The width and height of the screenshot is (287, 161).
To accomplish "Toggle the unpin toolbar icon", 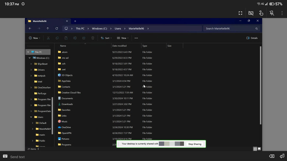I will click(272, 13).
